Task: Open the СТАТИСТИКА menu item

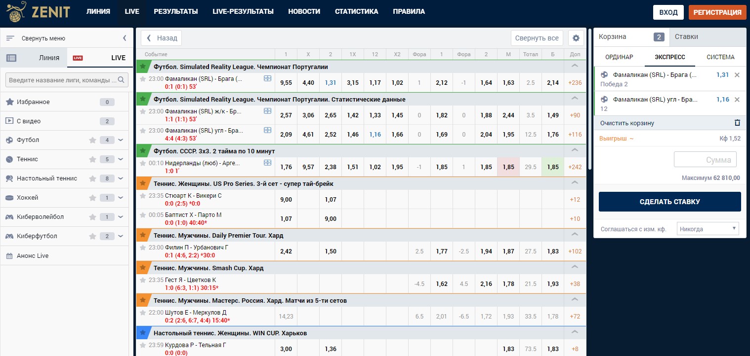Action: (x=356, y=11)
